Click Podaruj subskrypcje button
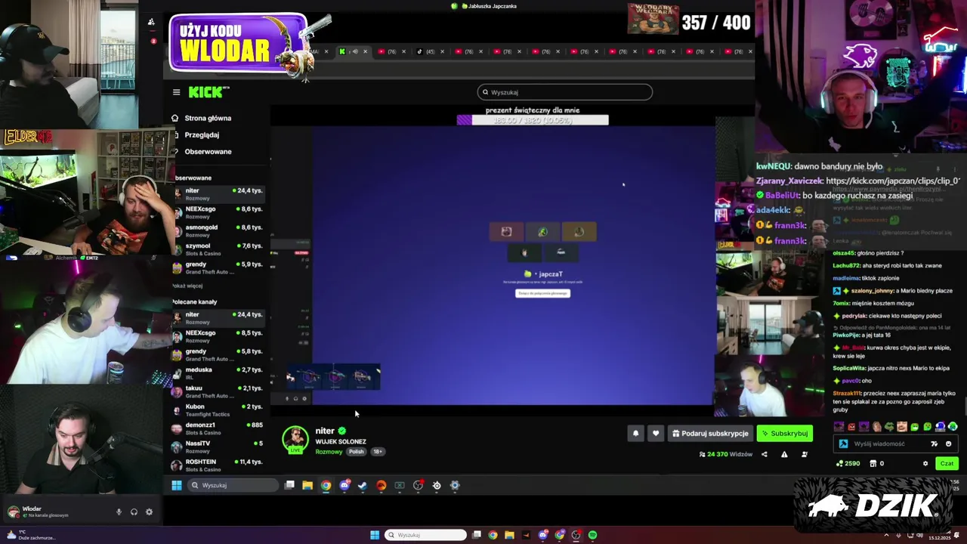Image resolution: width=967 pixels, height=544 pixels. pyautogui.click(x=710, y=434)
